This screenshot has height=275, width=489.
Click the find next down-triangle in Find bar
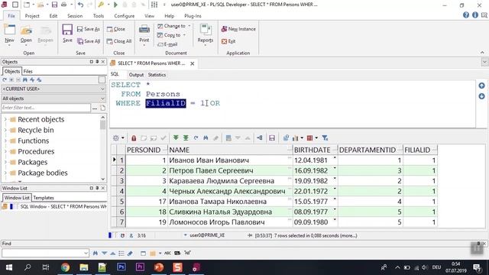click(x=104, y=253)
